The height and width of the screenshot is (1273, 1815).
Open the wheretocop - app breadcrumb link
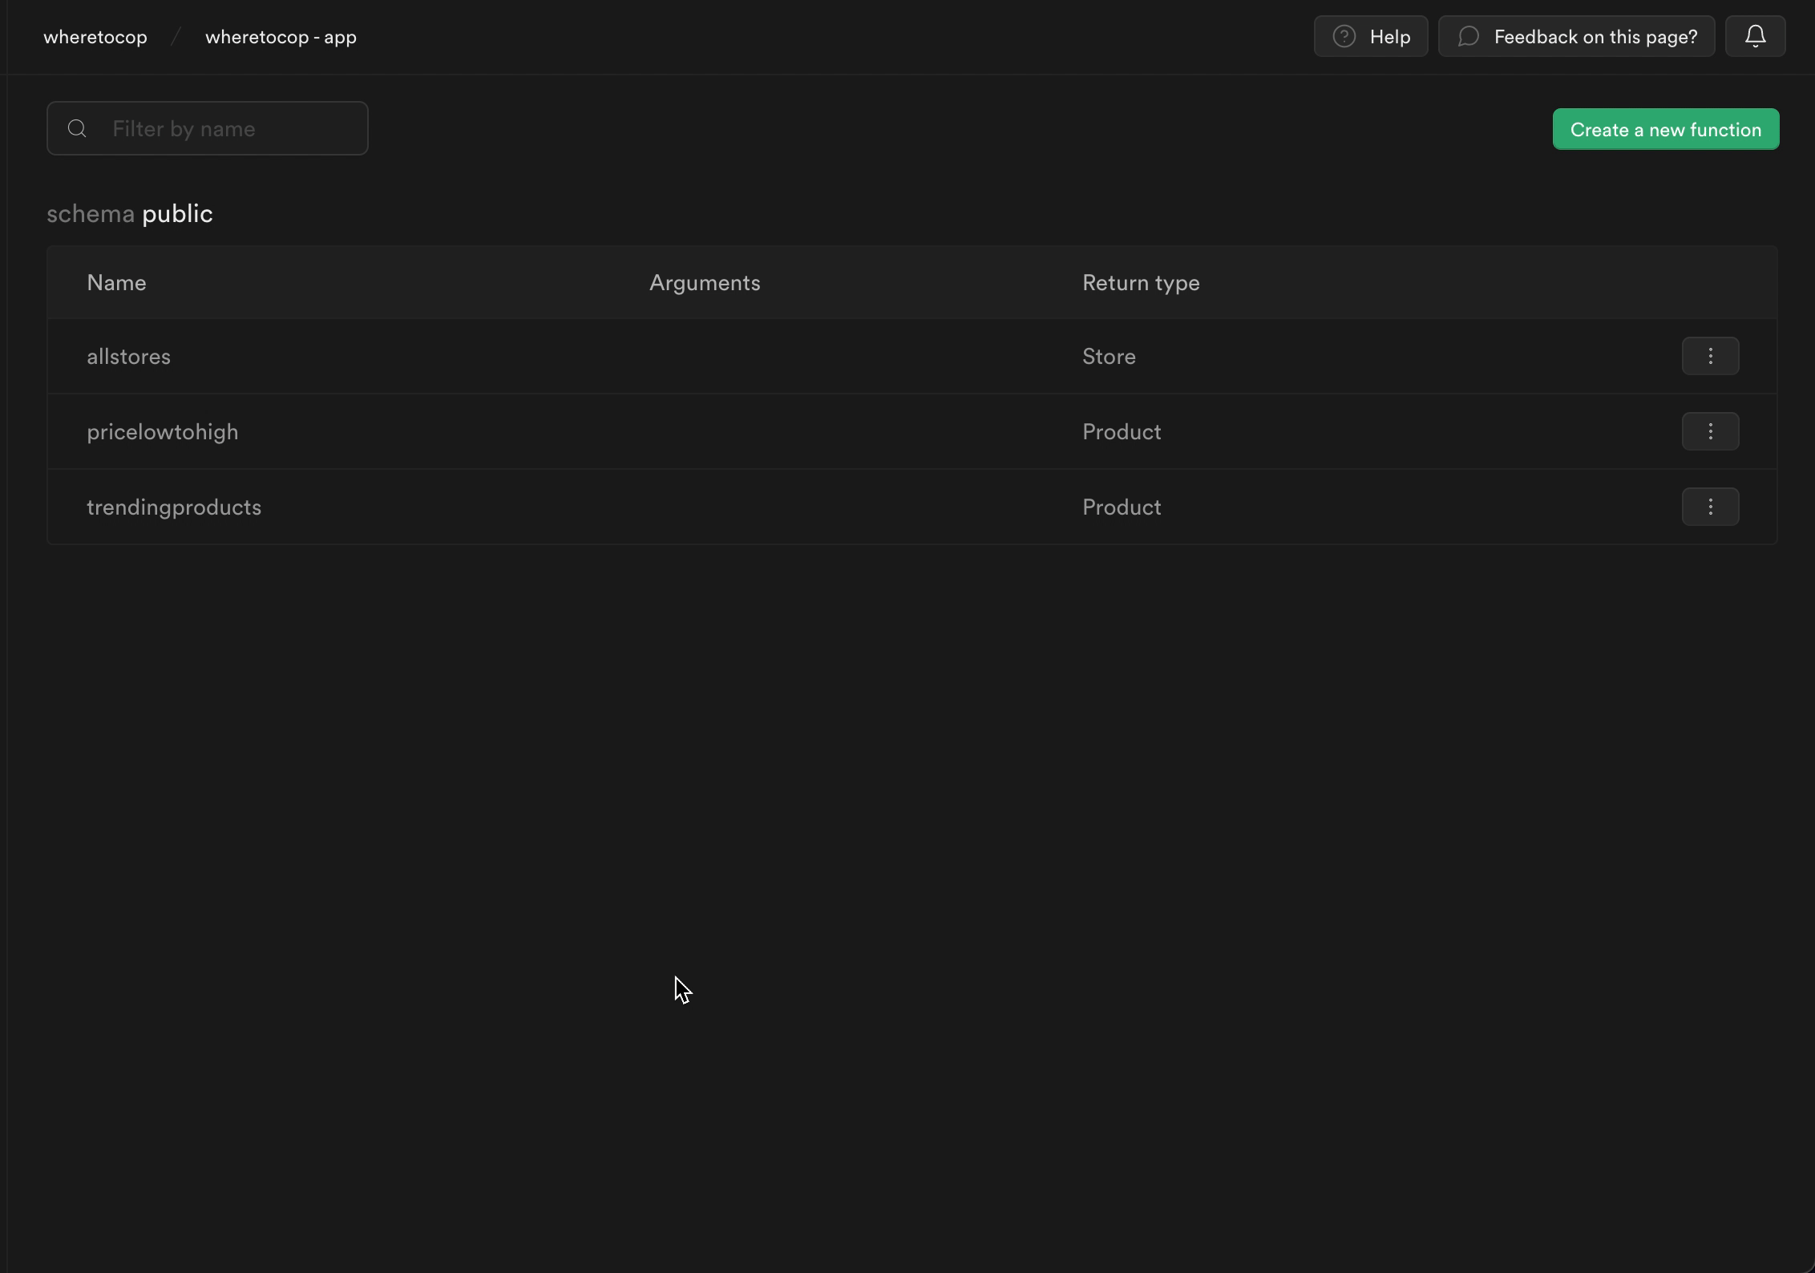(x=279, y=37)
